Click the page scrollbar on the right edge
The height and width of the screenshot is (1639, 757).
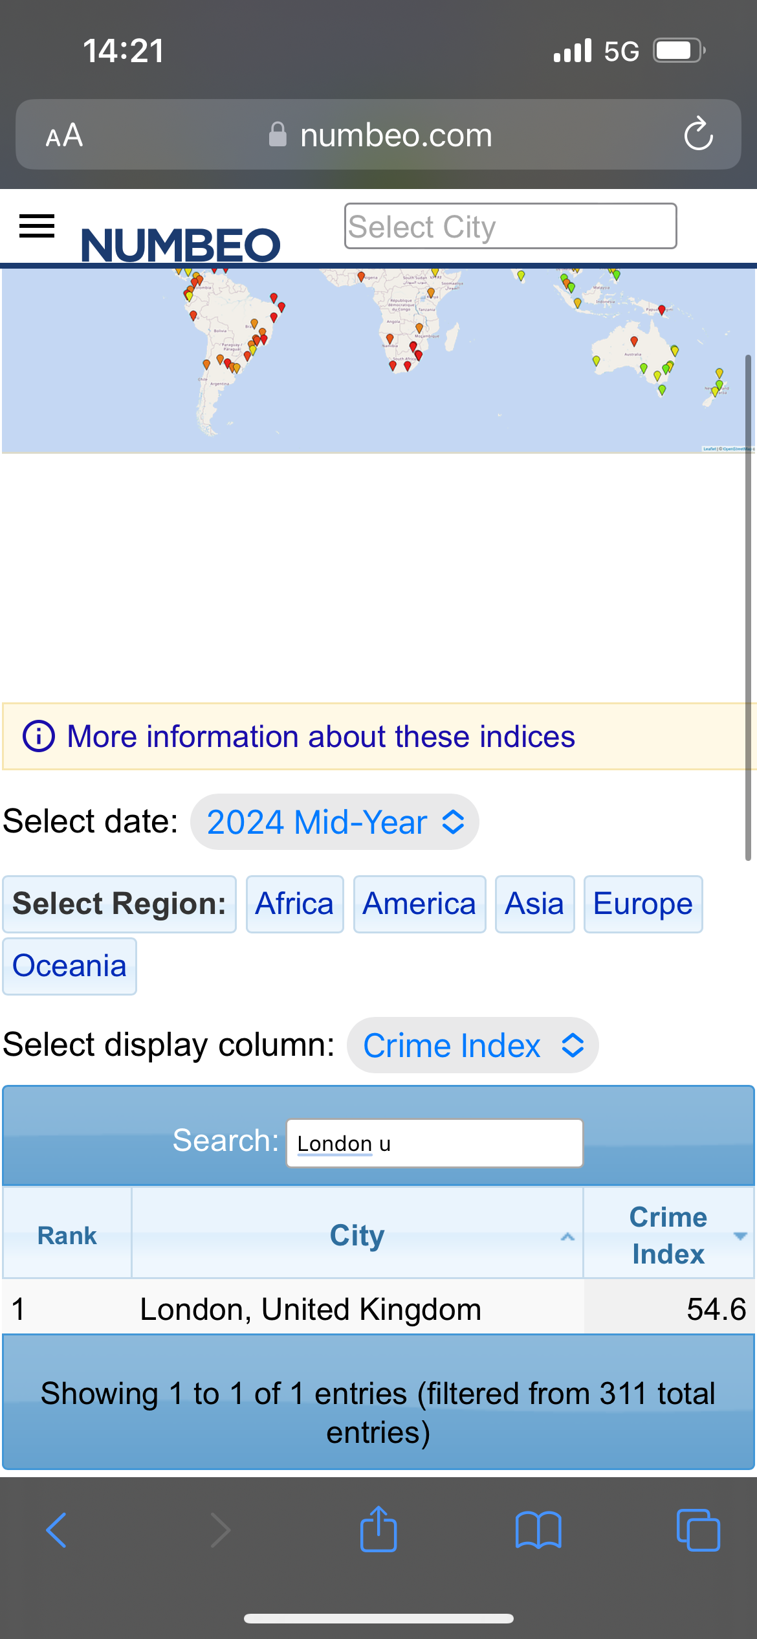point(748,607)
